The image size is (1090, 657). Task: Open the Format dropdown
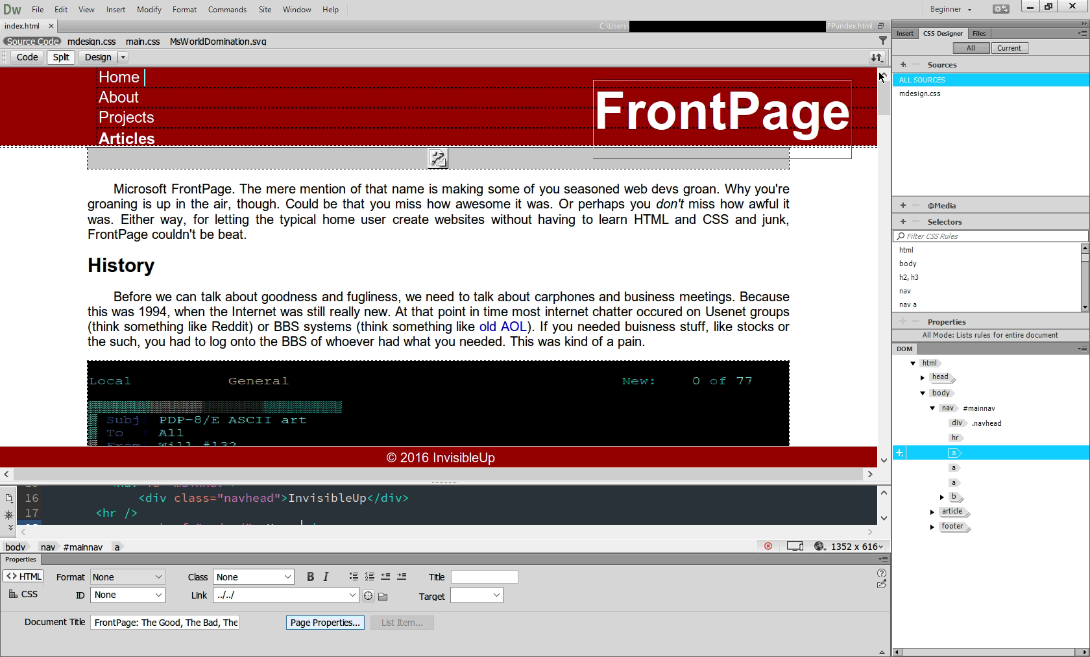pyautogui.click(x=127, y=576)
